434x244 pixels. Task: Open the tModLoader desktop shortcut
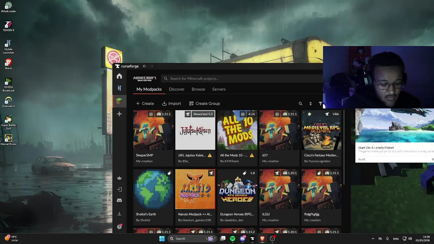pyautogui.click(x=8, y=7)
